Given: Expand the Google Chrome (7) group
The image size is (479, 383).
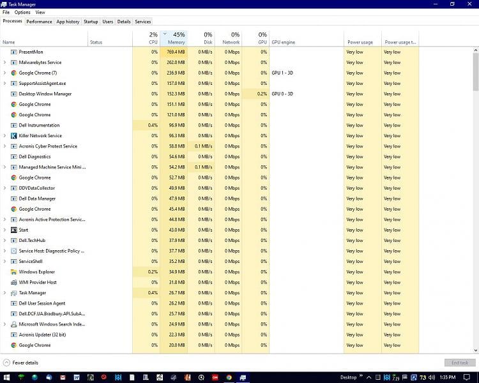Looking at the screenshot, I should [4, 73].
